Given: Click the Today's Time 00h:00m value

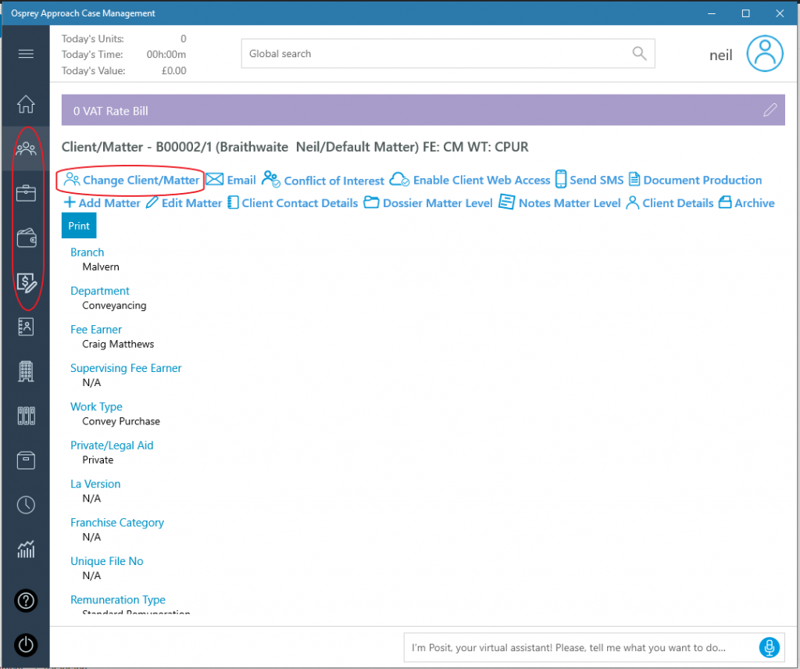Looking at the screenshot, I should click(x=166, y=55).
